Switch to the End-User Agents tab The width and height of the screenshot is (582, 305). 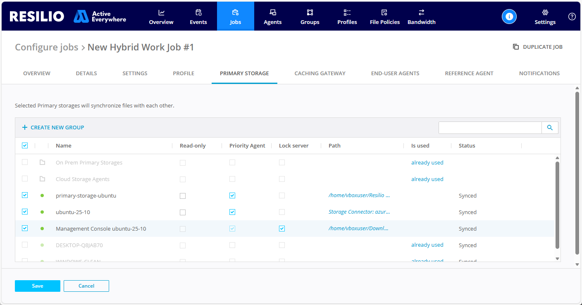coord(395,73)
